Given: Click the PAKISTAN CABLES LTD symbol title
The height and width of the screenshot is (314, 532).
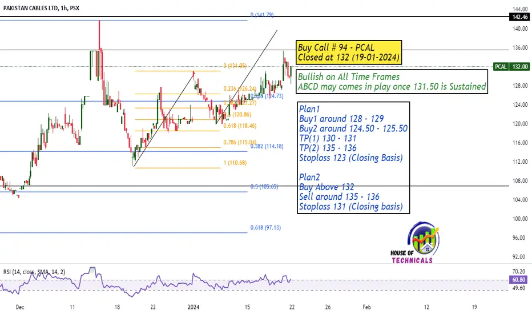Looking at the screenshot, I should (41, 8).
